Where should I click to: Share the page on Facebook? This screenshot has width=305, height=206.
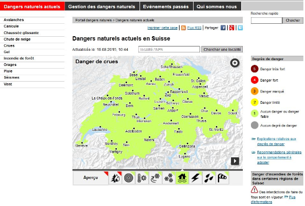223,28
